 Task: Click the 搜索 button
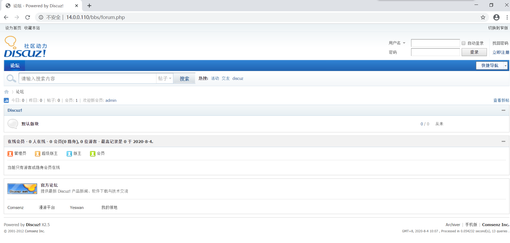(x=184, y=78)
